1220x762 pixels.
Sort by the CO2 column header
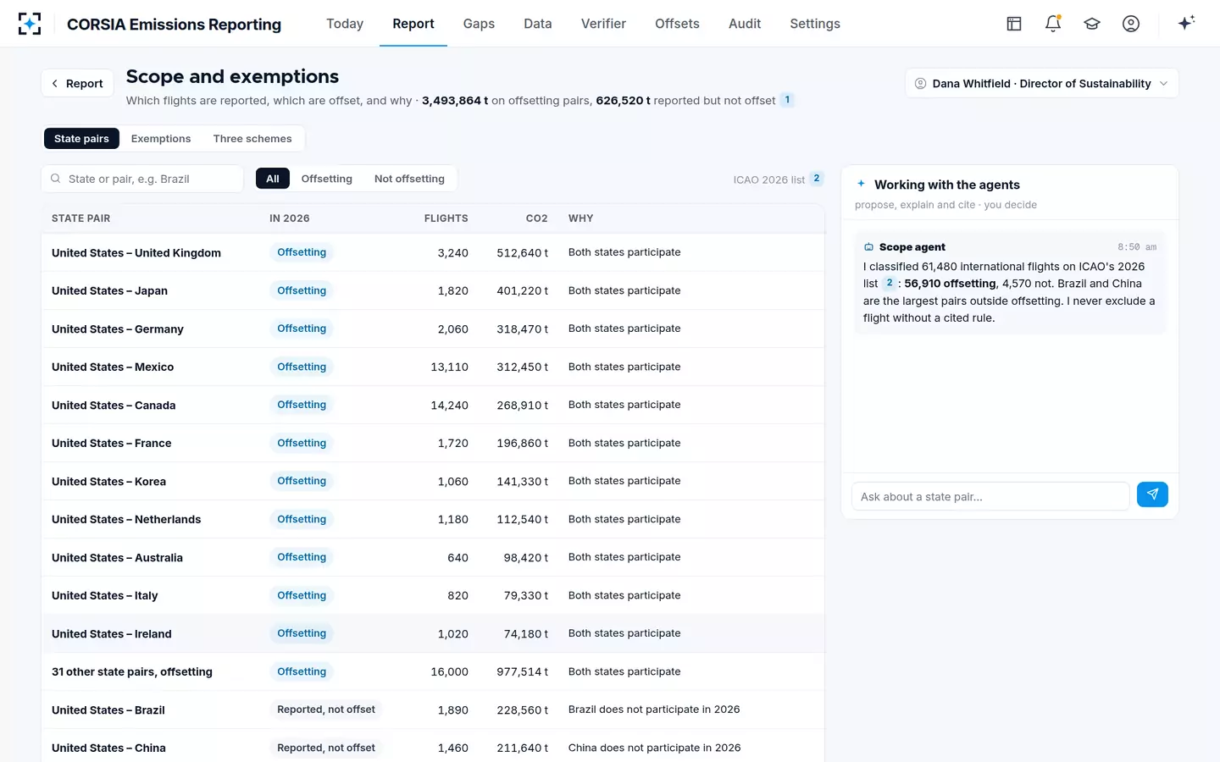click(x=536, y=218)
